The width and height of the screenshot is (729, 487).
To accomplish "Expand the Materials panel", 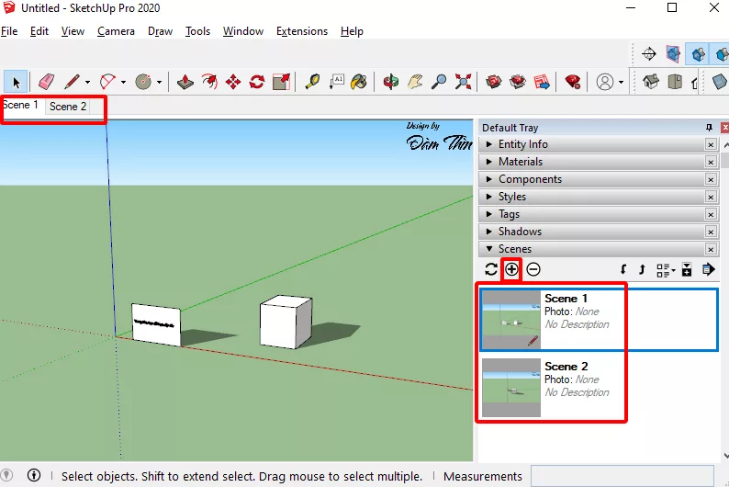I will point(597,162).
